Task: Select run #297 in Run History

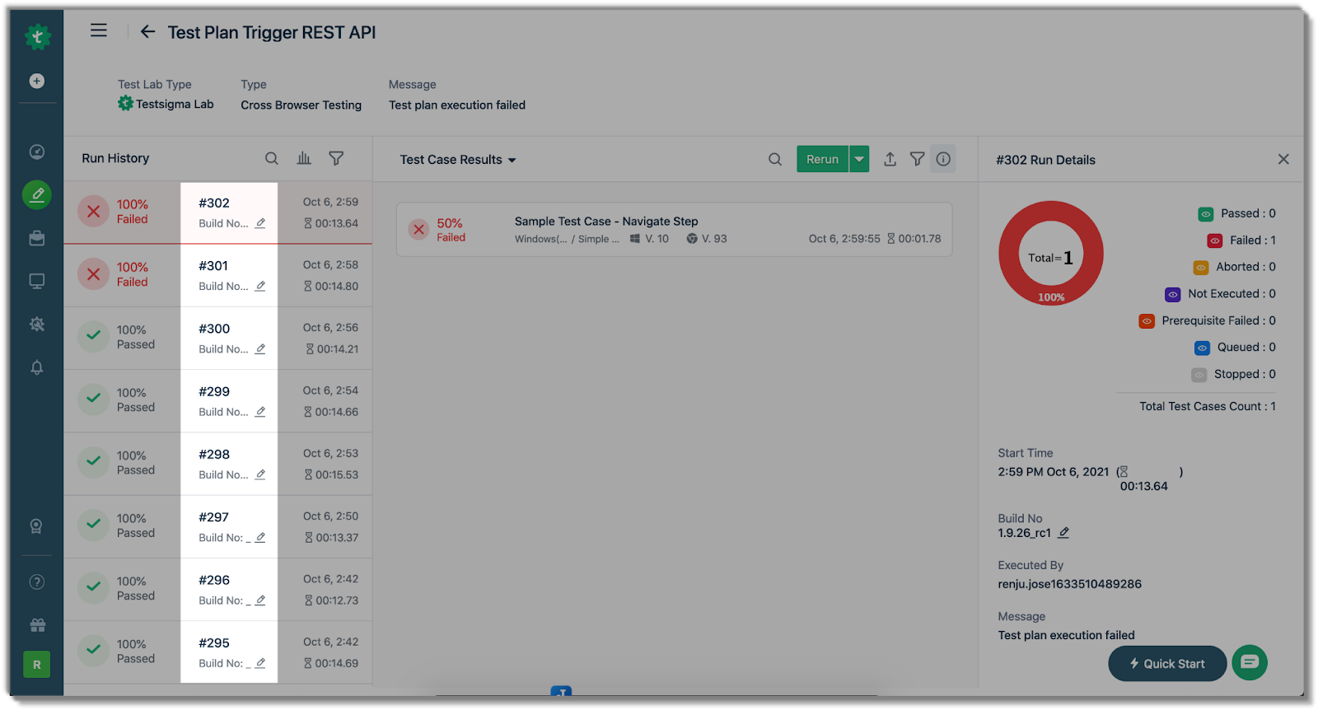Action: coord(218,526)
